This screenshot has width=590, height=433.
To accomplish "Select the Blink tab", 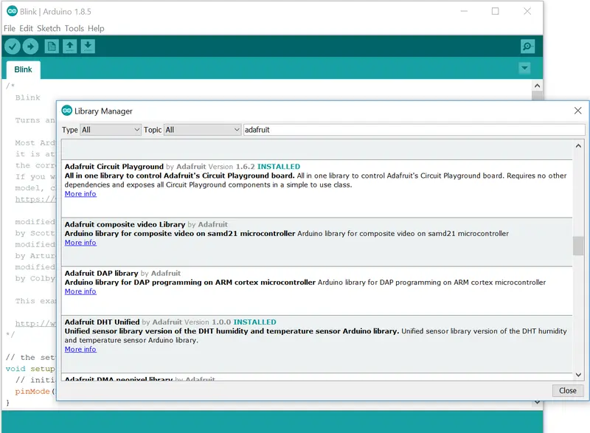I will 24,69.
